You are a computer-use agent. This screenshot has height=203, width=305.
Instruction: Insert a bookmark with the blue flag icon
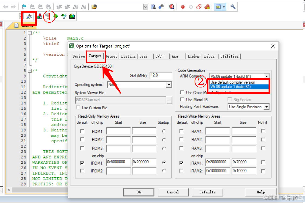[24, 7]
